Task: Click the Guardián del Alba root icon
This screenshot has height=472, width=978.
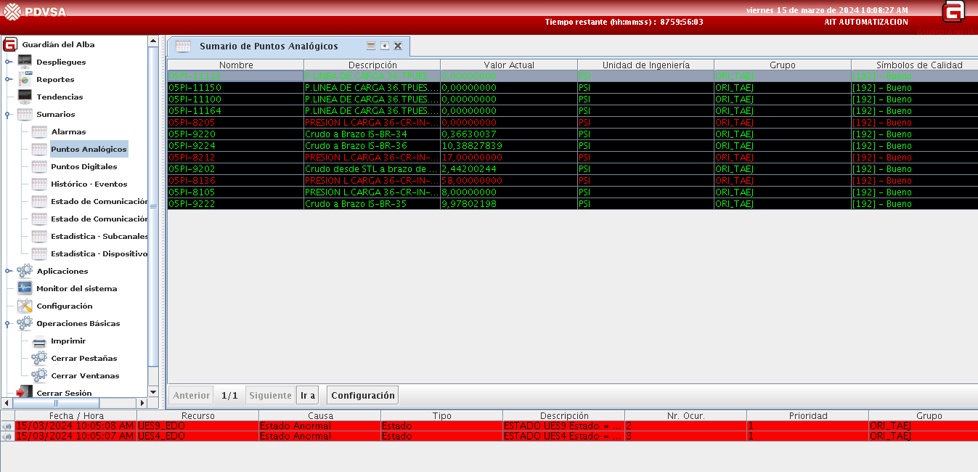Action: [x=10, y=44]
